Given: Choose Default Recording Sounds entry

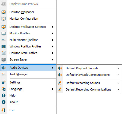Looking at the screenshot, I should point(89,83).
